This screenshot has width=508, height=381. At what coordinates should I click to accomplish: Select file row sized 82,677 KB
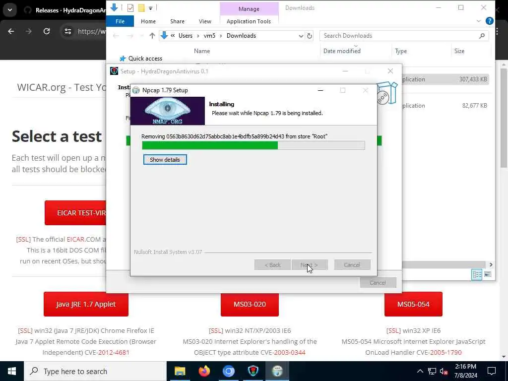[445, 106]
